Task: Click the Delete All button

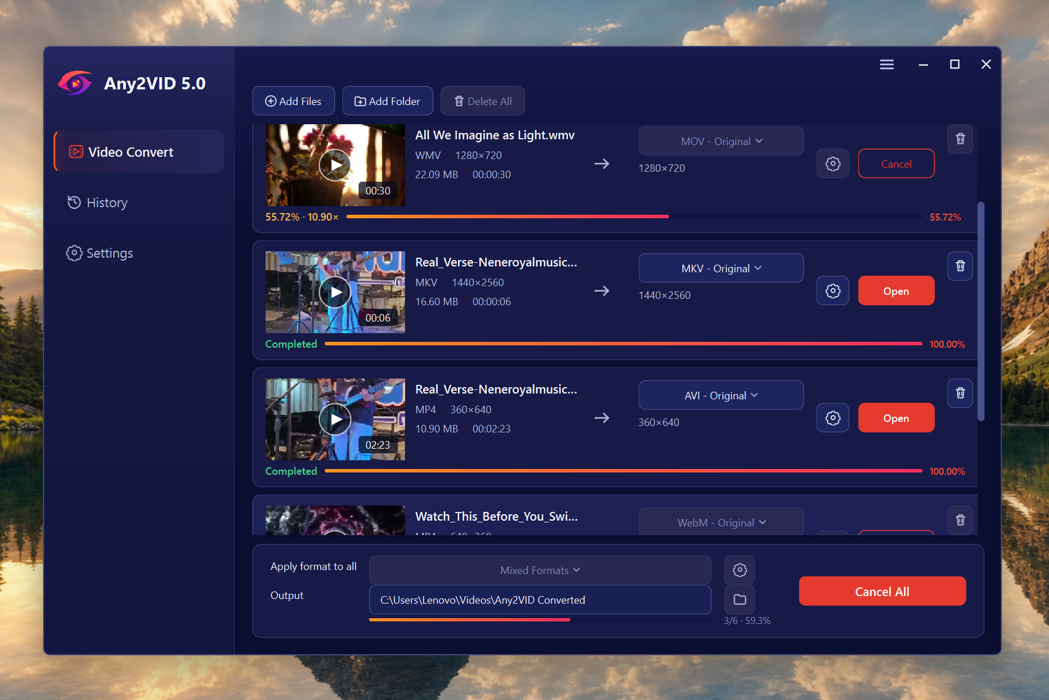Action: 483,101
